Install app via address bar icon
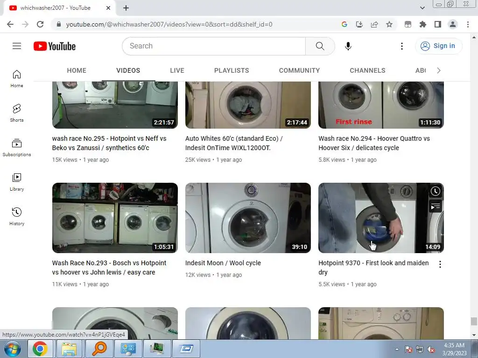Screen dimensions: 478x358 click(359, 24)
